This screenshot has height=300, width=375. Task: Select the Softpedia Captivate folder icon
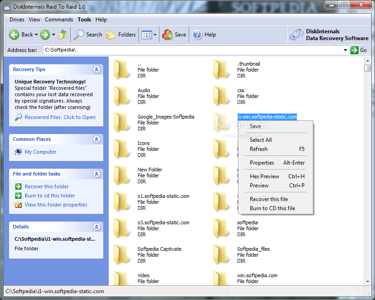pyautogui.click(x=122, y=255)
